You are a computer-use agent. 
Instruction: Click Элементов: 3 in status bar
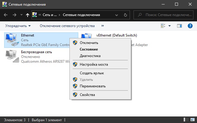pyautogui.click(x=15, y=120)
